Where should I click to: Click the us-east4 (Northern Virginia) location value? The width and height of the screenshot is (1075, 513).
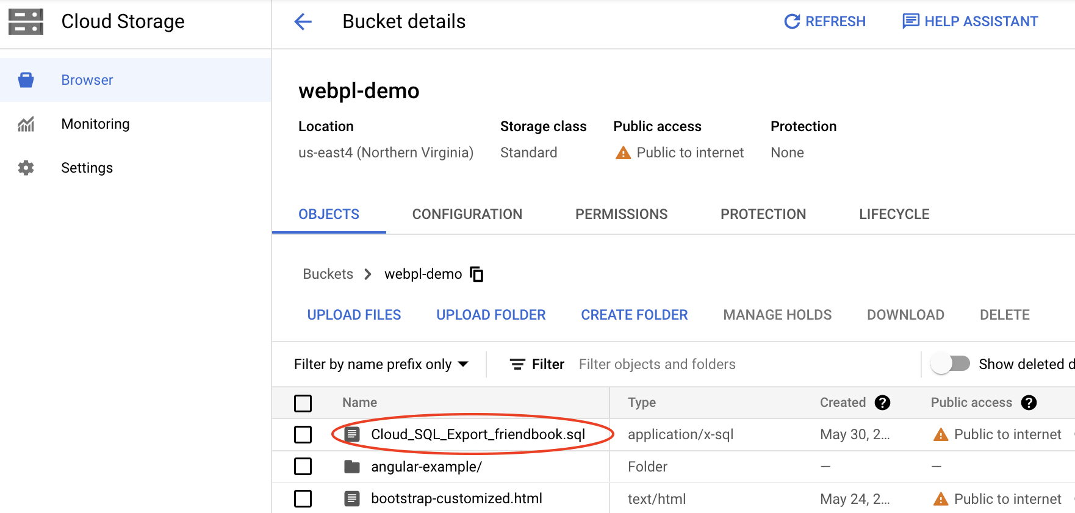pos(386,152)
